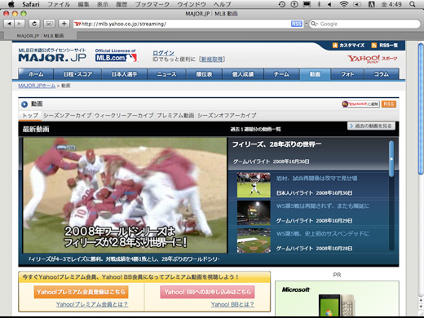Click the RSS badge in address bar
The width and height of the screenshot is (424, 318).
[x=296, y=24]
